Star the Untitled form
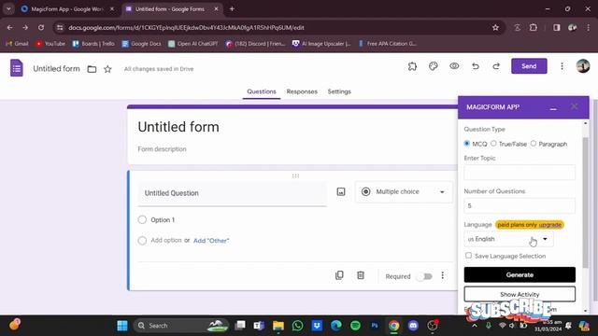The width and height of the screenshot is (598, 336). [107, 69]
